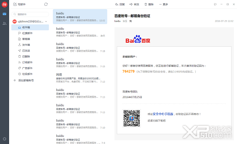Screen dimensions: 237x144
Task: Click the refresh sync icon
Action: click(x=46, y=4)
